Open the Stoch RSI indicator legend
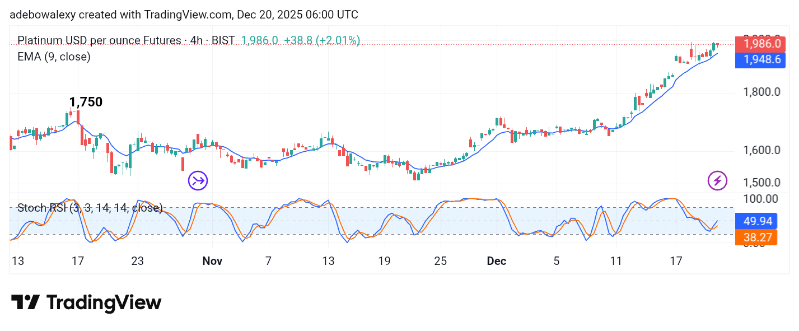The height and width of the screenshot is (331, 799). (90, 208)
